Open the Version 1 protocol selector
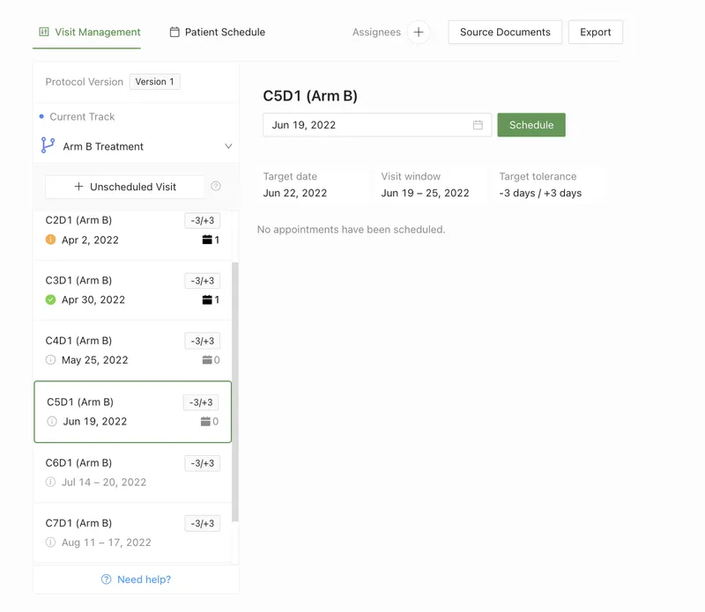 [154, 81]
